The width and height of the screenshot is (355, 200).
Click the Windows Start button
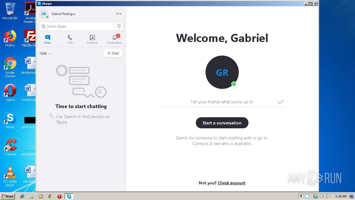tap(7, 196)
